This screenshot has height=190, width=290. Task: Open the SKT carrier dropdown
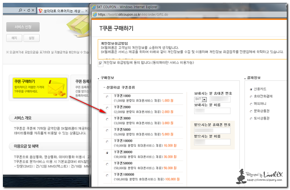pos(201,99)
